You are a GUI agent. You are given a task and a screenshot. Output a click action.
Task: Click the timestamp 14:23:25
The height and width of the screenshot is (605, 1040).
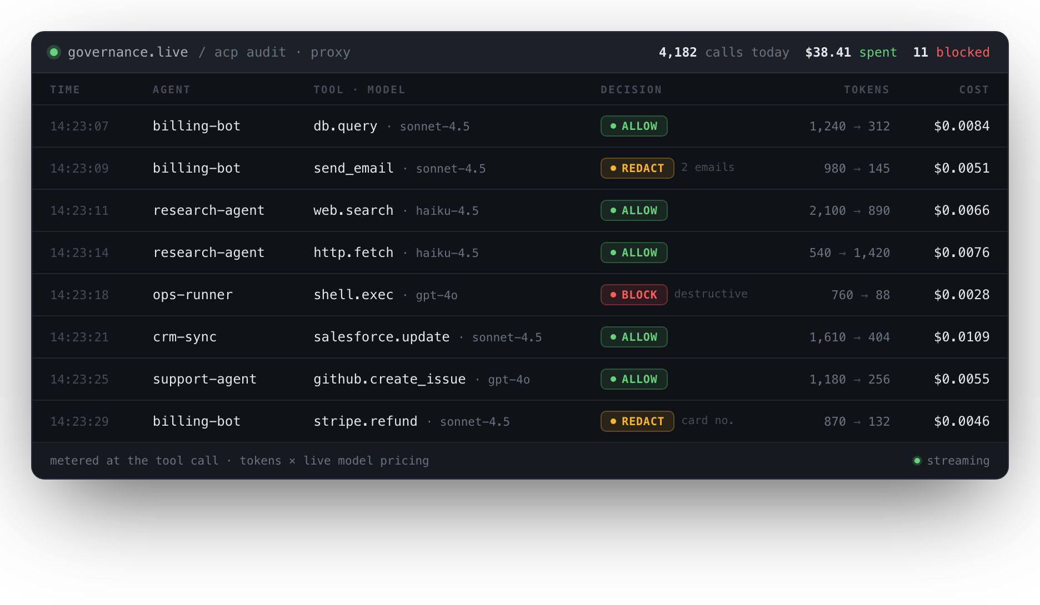(x=79, y=380)
